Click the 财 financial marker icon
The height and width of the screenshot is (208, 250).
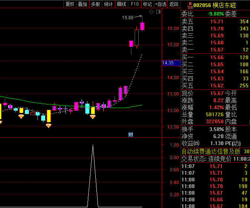coord(131,134)
